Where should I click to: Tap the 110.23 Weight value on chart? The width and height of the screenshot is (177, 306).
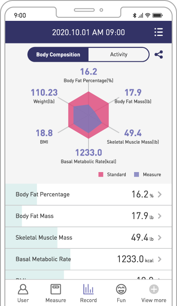click(44, 93)
